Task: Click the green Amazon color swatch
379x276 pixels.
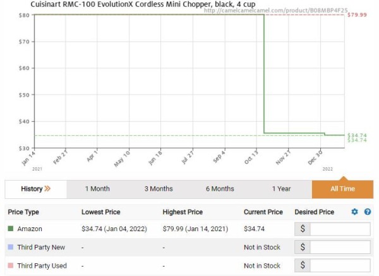Action: tap(11, 229)
